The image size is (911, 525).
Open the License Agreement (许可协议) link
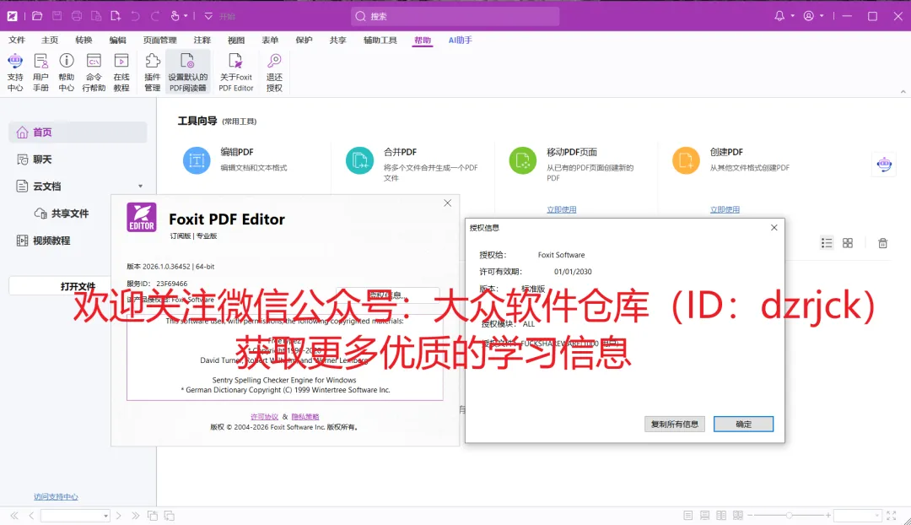click(x=264, y=417)
